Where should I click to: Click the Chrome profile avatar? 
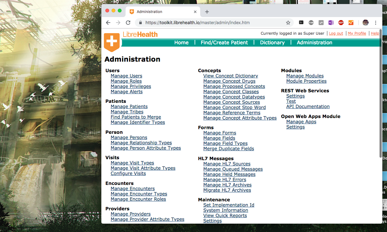(x=365, y=23)
